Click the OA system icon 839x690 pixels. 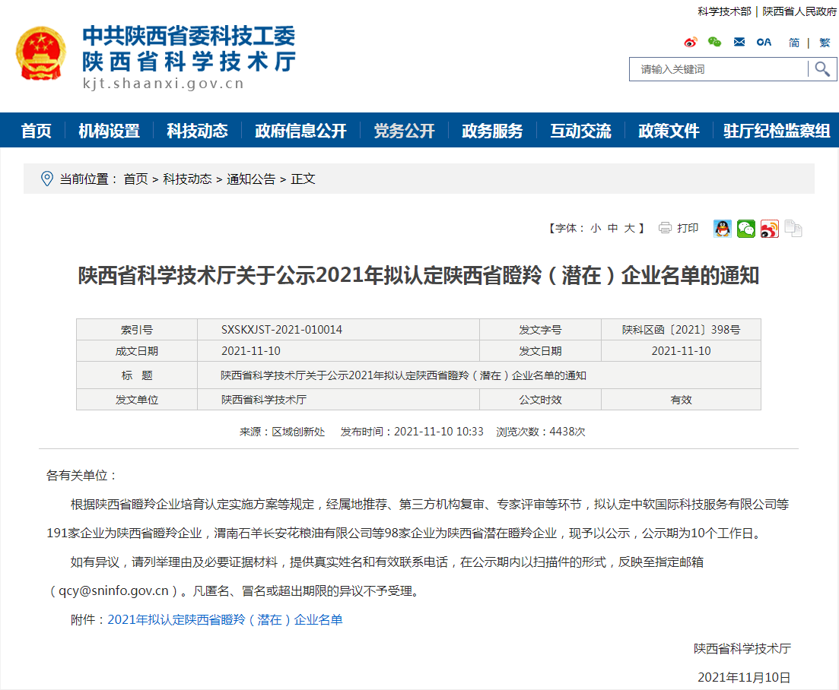pos(764,43)
